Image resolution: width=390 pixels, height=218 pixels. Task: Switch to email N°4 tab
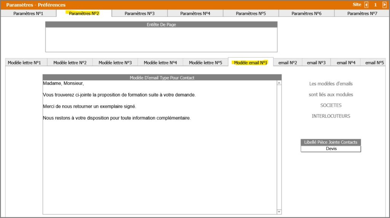point(346,63)
